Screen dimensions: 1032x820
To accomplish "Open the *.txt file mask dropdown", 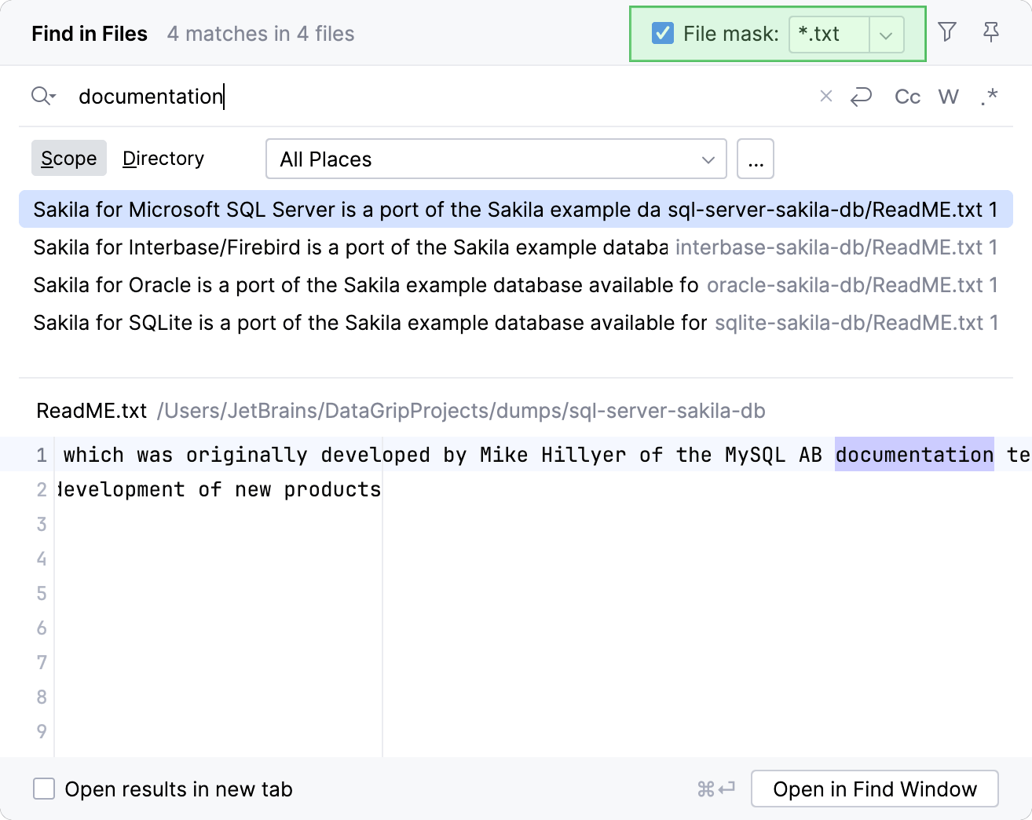I will tap(887, 35).
